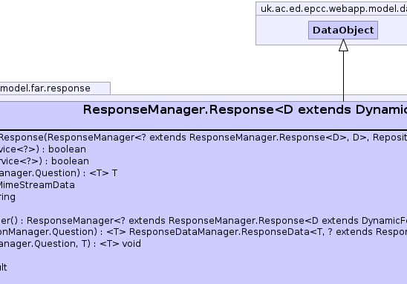This screenshot has height=284, width=407.
Task: Click the 'anager.Question) : <T> T' method
Action: pyautogui.click(x=59, y=173)
